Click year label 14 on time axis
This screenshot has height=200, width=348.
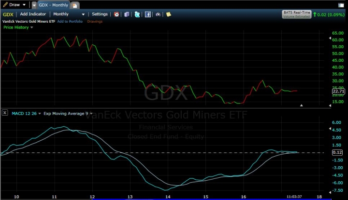pyautogui.click(x=168, y=197)
